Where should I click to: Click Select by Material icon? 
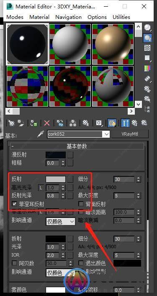point(148,99)
